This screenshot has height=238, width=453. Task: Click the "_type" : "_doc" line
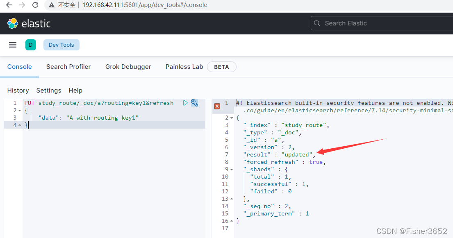272,133
